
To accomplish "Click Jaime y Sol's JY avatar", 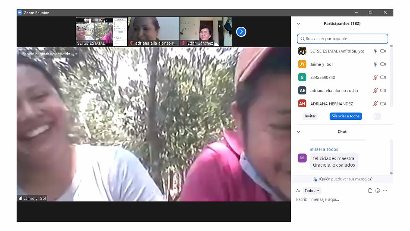I will point(302,64).
